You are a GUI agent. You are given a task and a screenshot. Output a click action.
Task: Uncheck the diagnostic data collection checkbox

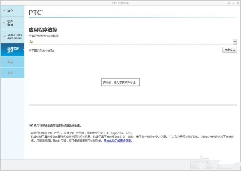click(31, 126)
